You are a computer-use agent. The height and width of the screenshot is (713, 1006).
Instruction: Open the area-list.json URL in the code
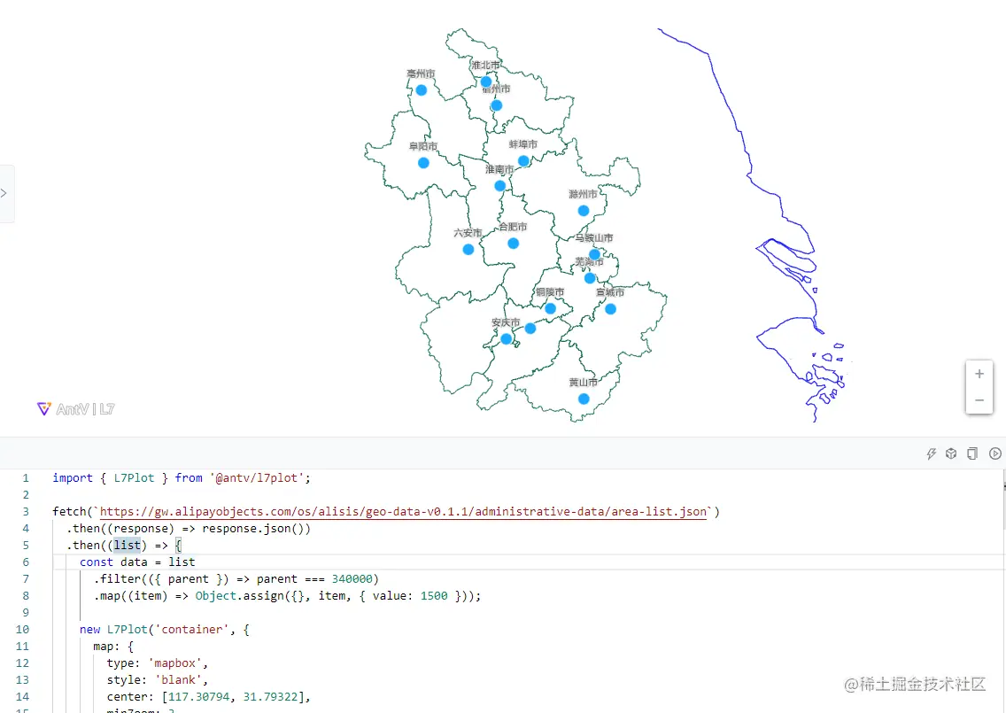pyautogui.click(x=403, y=511)
